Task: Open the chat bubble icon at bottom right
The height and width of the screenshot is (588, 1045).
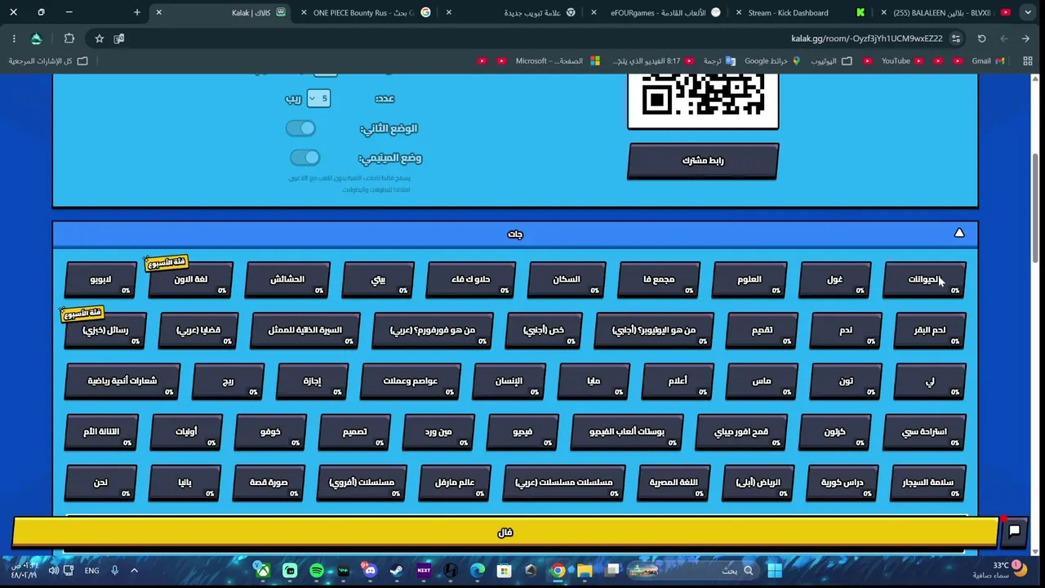Action: (1014, 532)
